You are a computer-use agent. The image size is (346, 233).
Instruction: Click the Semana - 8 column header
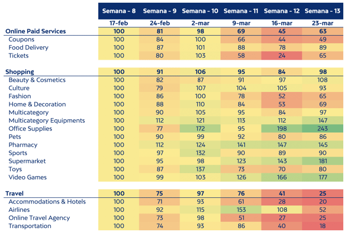click(x=119, y=11)
